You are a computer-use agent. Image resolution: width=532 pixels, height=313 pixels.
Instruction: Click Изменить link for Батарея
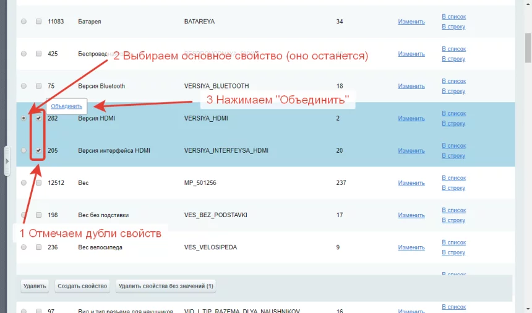click(x=411, y=22)
